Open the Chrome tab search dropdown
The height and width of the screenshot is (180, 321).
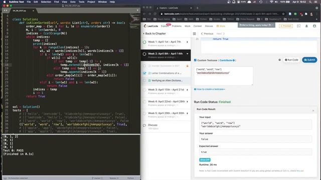click(316, 8)
